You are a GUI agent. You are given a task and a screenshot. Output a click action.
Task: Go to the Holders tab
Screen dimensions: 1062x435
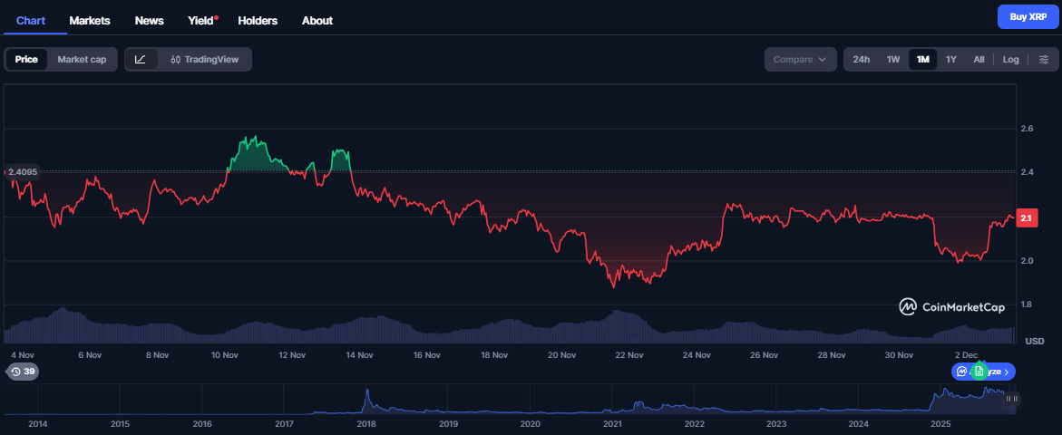tap(258, 20)
